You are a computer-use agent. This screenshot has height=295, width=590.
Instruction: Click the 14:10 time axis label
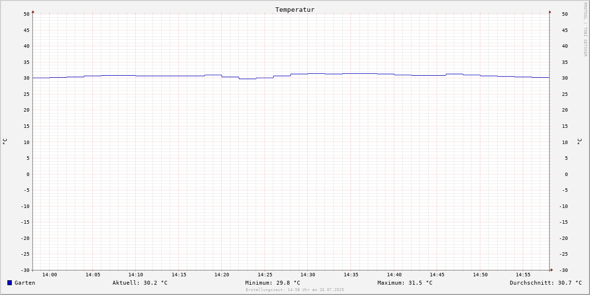pyautogui.click(x=136, y=275)
